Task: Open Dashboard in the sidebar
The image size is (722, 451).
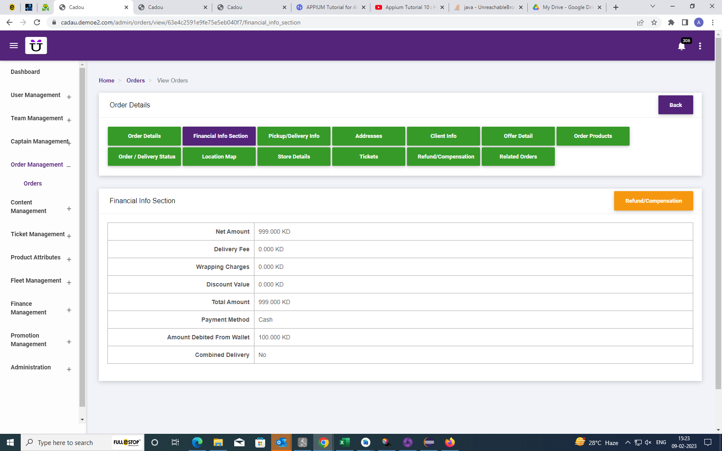Action: [x=25, y=72]
